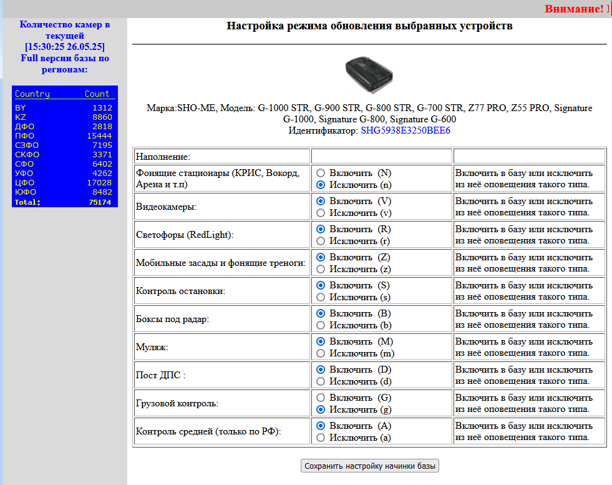Screen dimensions: 612x485
Task: Click the Count column header
Action: tap(97, 94)
